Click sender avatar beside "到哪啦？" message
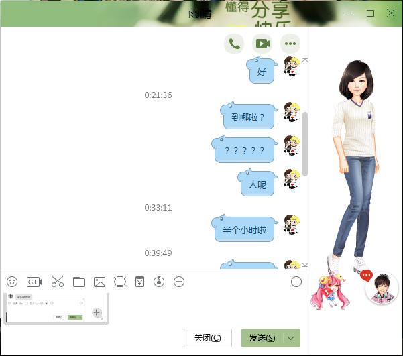Image resolution: width=403 pixels, height=356 pixels. click(x=292, y=111)
